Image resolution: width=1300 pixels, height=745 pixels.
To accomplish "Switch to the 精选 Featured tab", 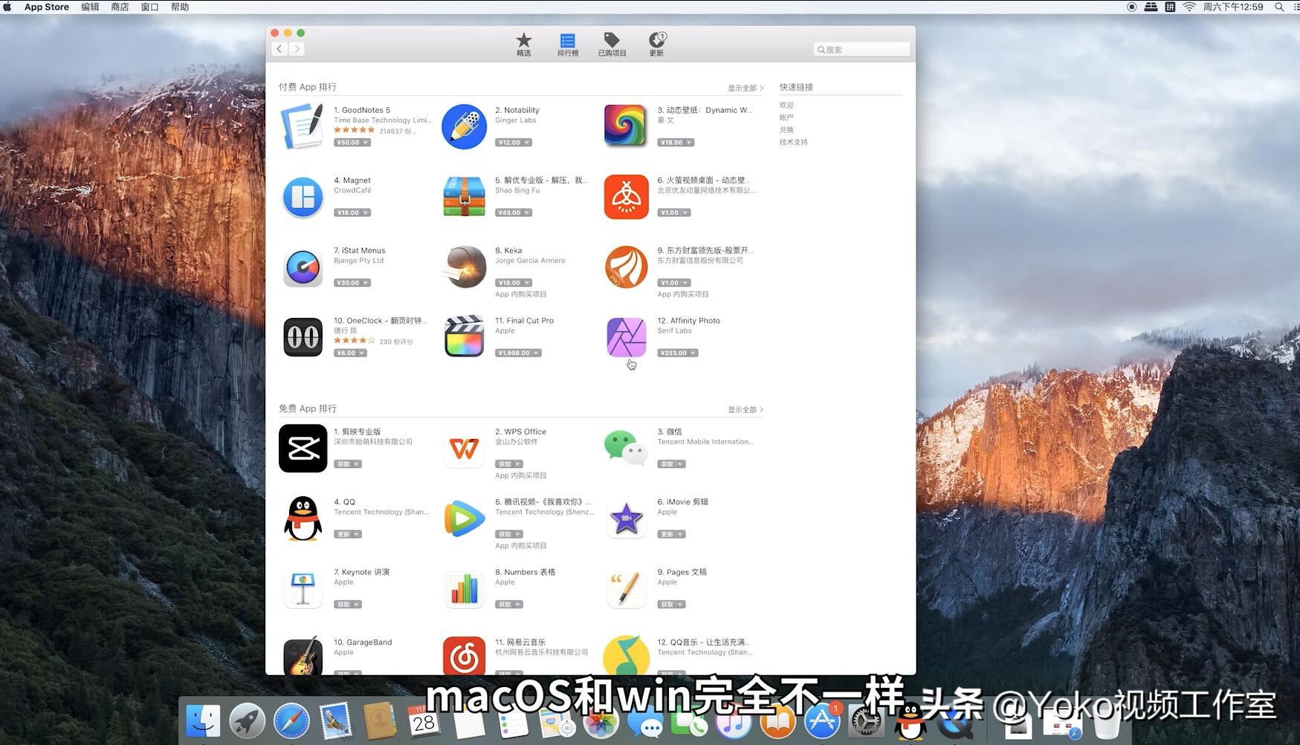I will click(524, 45).
